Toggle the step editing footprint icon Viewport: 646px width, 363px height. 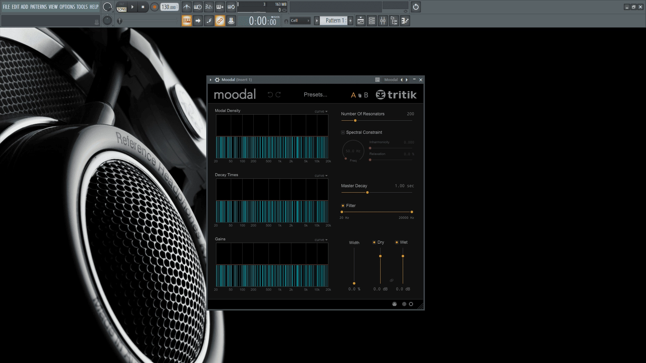tap(209, 21)
